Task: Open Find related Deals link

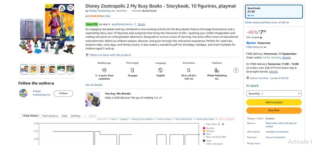Action: pos(184,119)
